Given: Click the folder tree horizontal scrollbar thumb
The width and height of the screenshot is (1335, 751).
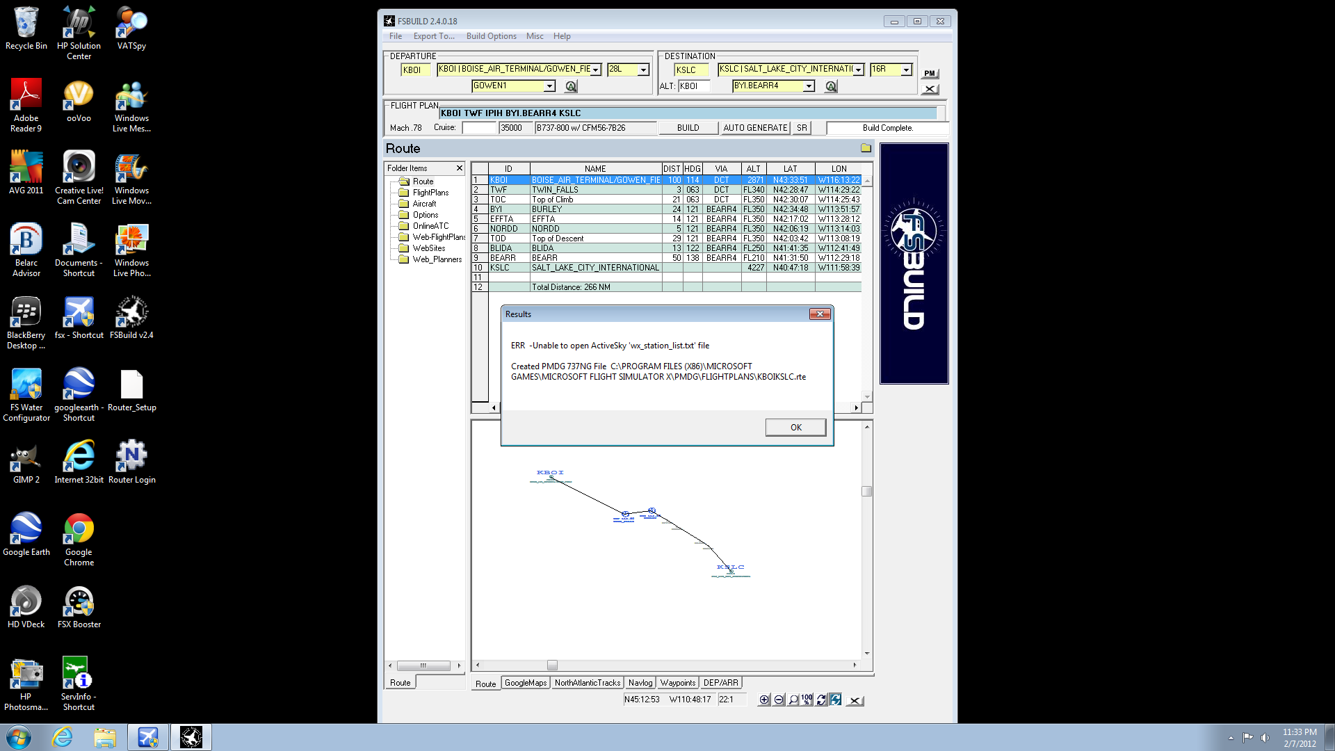Looking at the screenshot, I should click(423, 666).
